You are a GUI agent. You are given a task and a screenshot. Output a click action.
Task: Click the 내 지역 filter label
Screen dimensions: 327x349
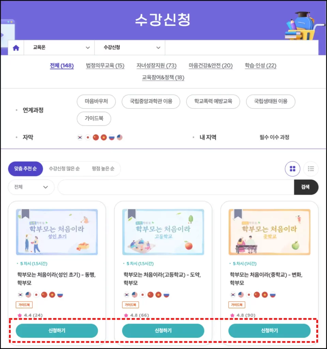(x=208, y=137)
